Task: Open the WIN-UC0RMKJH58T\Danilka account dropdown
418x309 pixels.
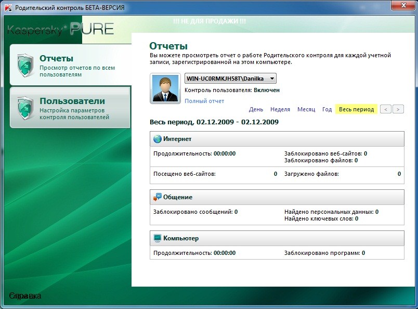Action: tap(230, 79)
